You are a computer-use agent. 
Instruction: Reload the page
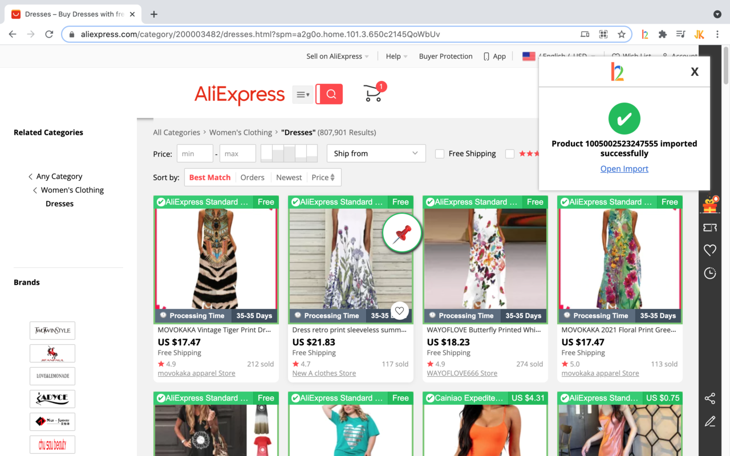click(49, 34)
